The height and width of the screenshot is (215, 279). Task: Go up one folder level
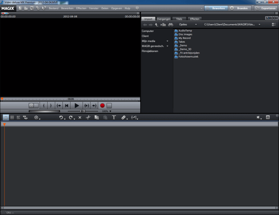[x=157, y=25]
